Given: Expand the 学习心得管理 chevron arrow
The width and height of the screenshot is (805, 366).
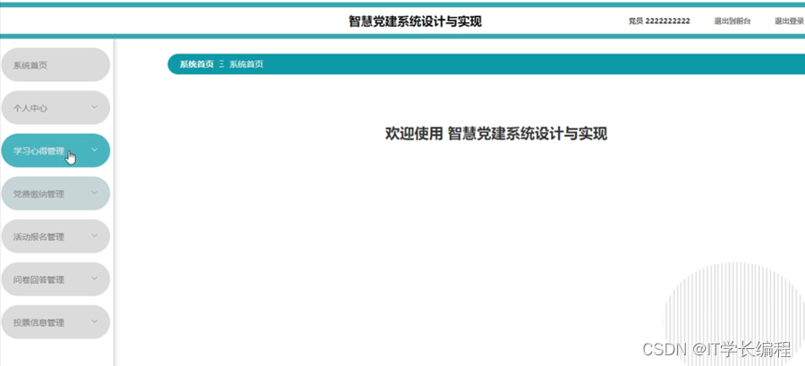Looking at the screenshot, I should coord(94,150).
